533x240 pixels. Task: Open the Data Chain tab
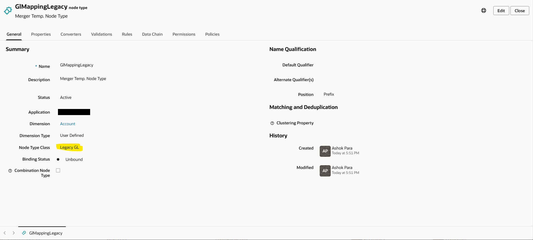pyautogui.click(x=152, y=34)
